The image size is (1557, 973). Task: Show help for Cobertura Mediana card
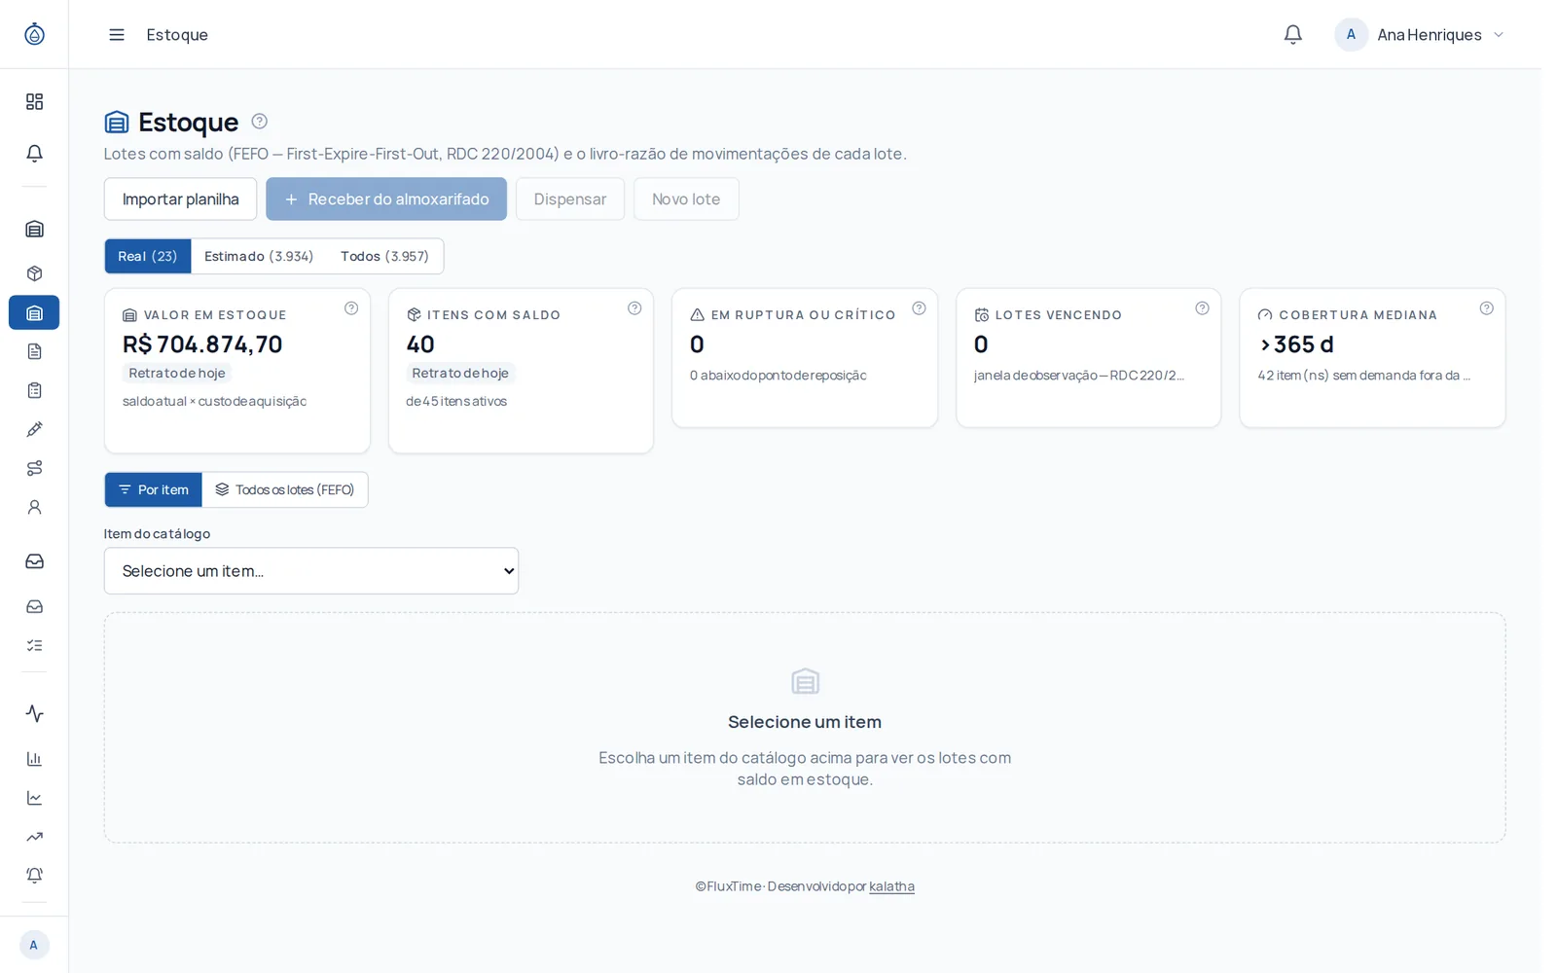tap(1486, 308)
